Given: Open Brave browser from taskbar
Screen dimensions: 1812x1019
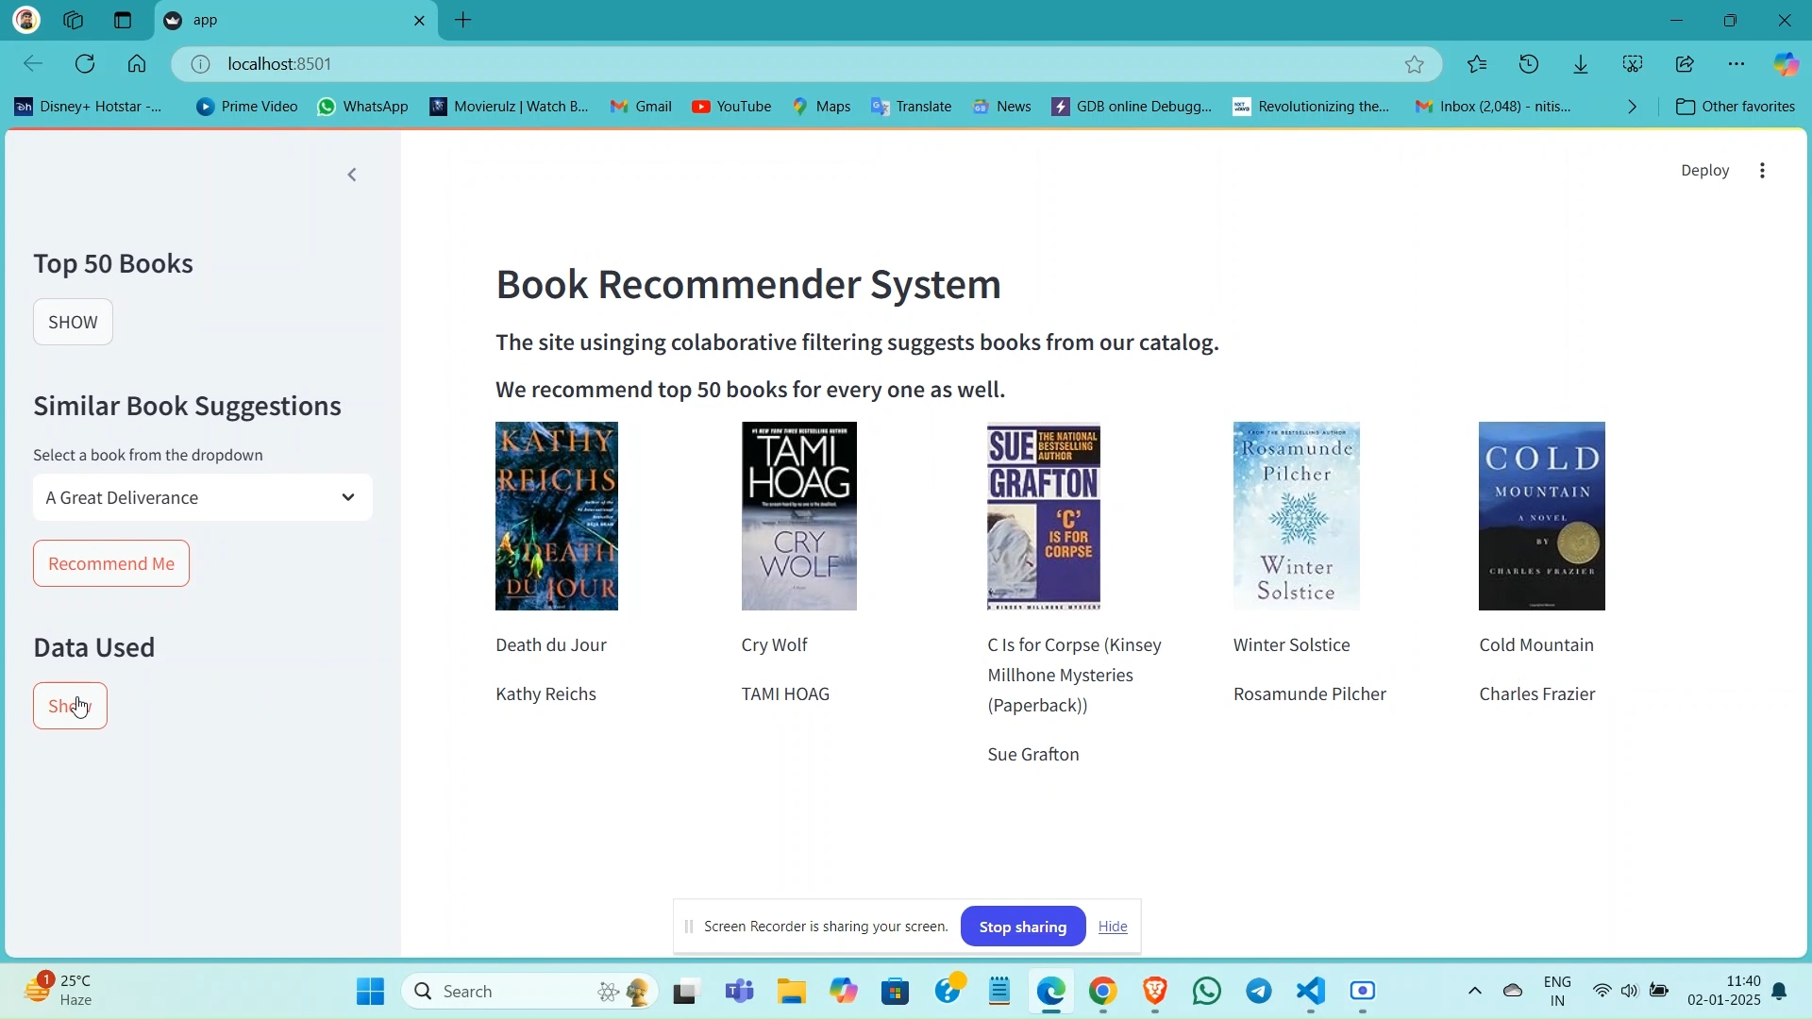Looking at the screenshot, I should [1155, 993].
